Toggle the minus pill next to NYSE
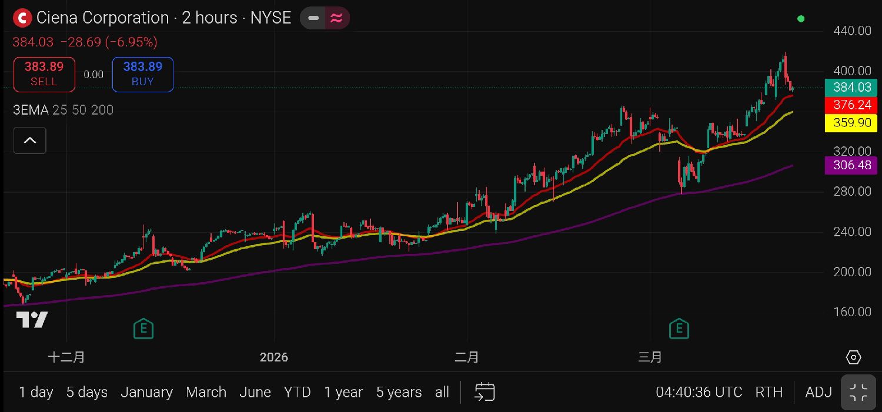The height and width of the screenshot is (412, 882). click(x=313, y=18)
